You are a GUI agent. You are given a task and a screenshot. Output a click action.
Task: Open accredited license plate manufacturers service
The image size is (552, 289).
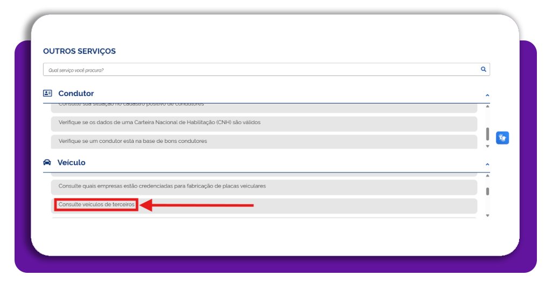162,186
